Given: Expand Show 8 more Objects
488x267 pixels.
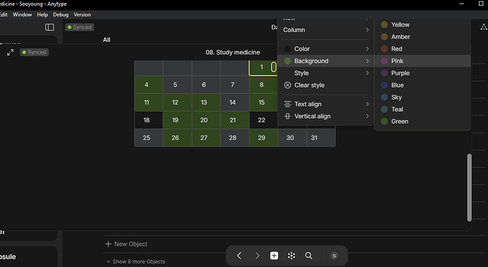Looking at the screenshot, I should (136, 261).
